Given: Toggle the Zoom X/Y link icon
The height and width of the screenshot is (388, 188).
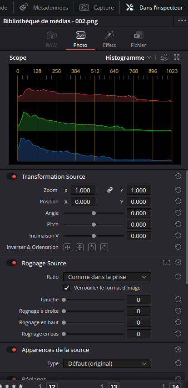Looking at the screenshot, I should [110, 190].
